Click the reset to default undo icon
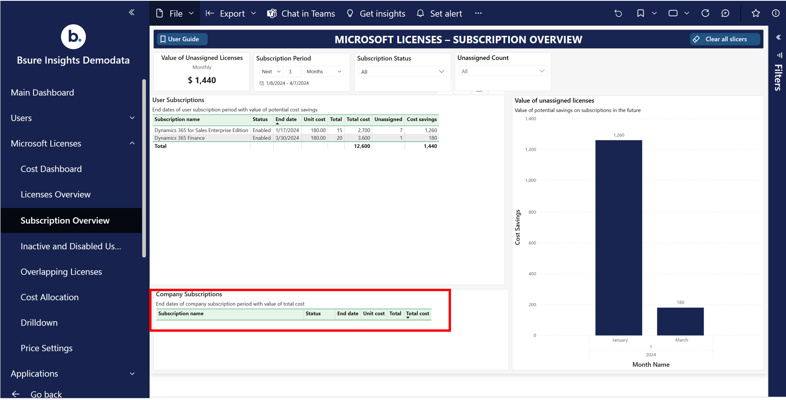 (x=618, y=13)
